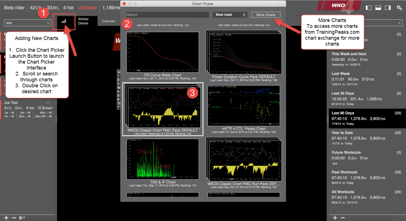Select the Beta rider name in header
The height and width of the screenshot is (221, 406).
pyautogui.click(x=14, y=8)
